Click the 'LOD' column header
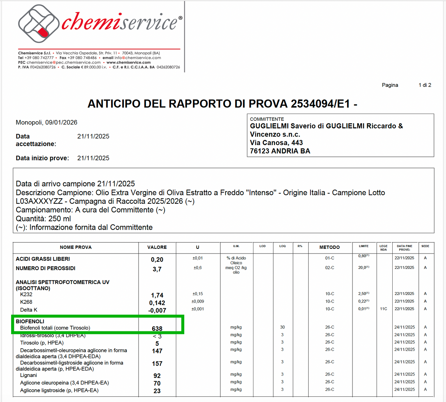This screenshot has height=402, width=446. (x=263, y=246)
